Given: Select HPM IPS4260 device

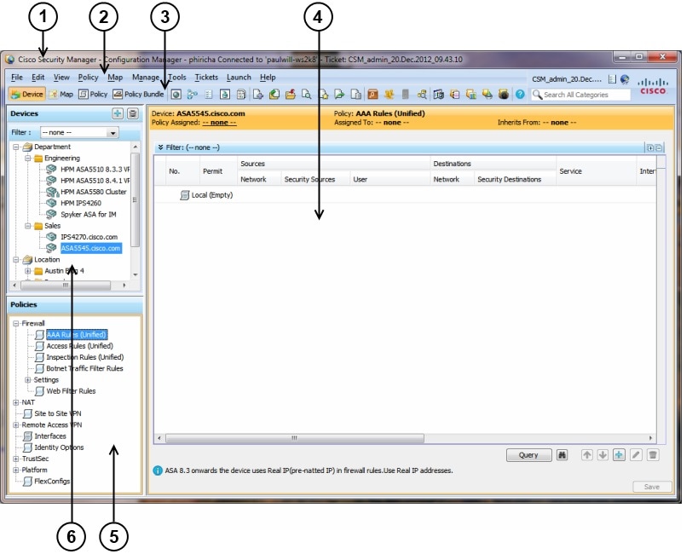Looking at the screenshot, I should coord(81,203).
